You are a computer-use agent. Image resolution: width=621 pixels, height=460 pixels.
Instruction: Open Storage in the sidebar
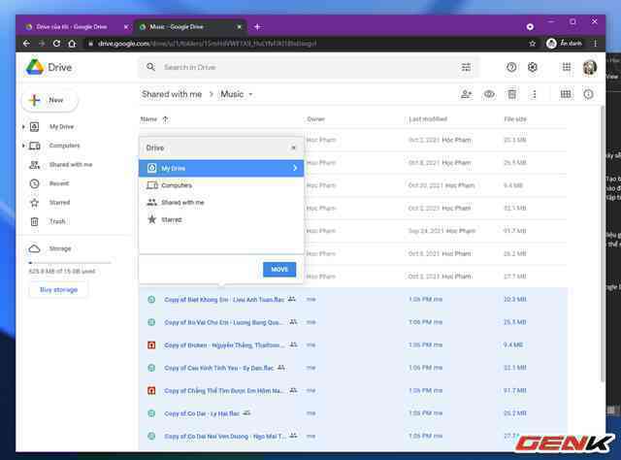pos(60,248)
